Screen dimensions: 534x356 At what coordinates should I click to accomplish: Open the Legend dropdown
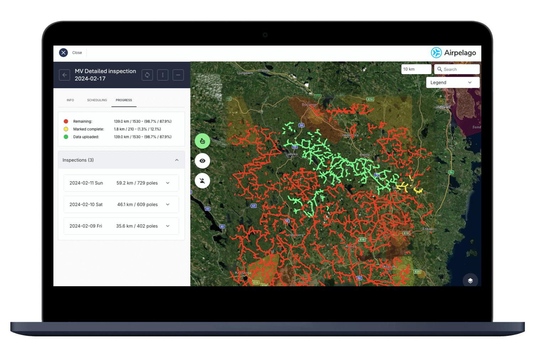point(452,82)
